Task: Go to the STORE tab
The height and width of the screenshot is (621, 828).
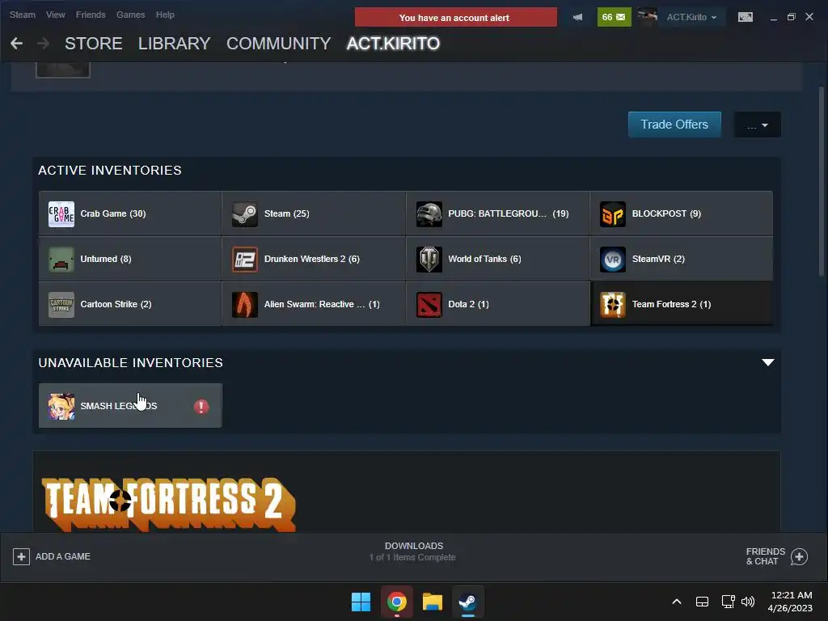Action: click(94, 44)
